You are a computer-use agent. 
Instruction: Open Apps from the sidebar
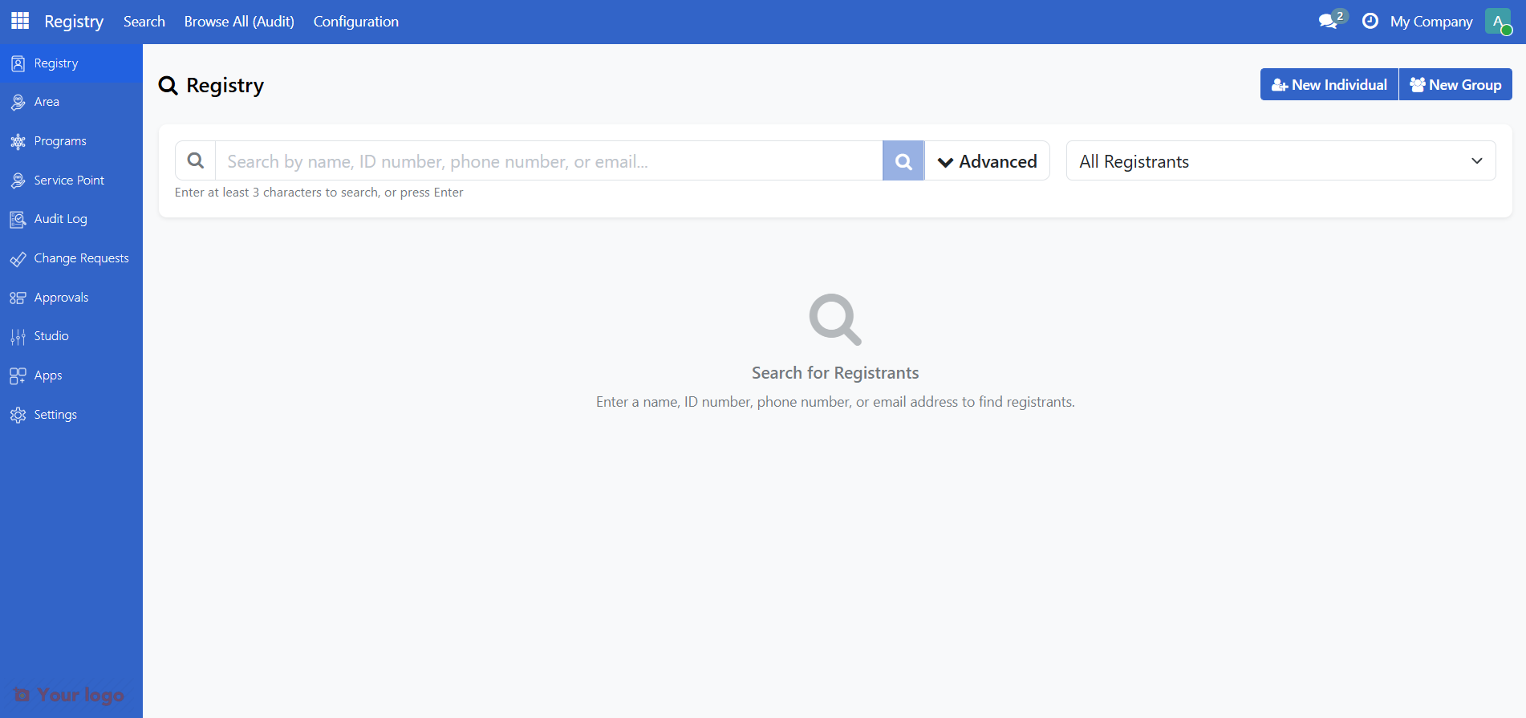click(71, 375)
